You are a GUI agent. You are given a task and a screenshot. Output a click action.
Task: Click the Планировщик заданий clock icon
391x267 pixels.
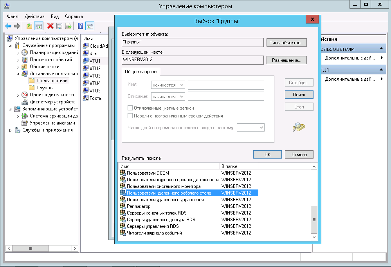(24, 52)
